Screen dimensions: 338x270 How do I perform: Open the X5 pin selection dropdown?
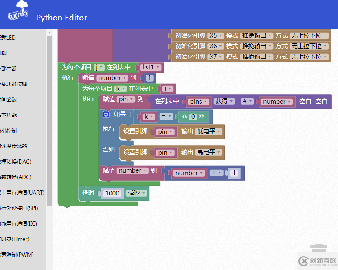pos(215,35)
